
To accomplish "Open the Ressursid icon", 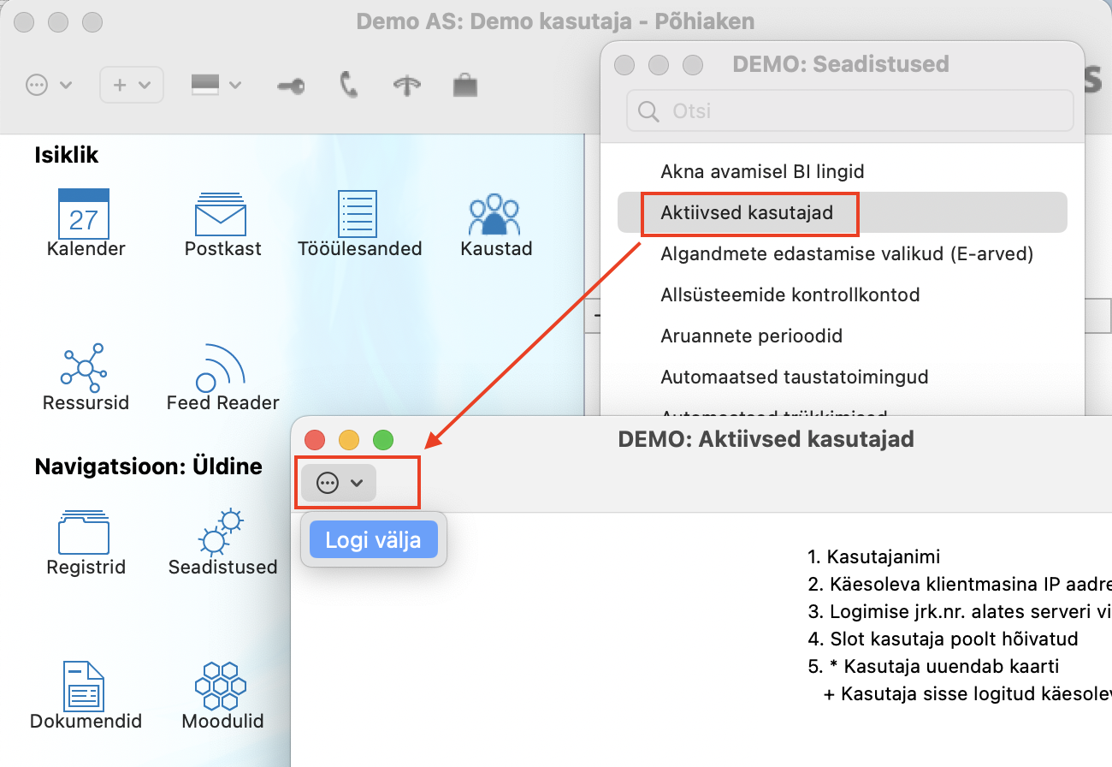I will [85, 368].
